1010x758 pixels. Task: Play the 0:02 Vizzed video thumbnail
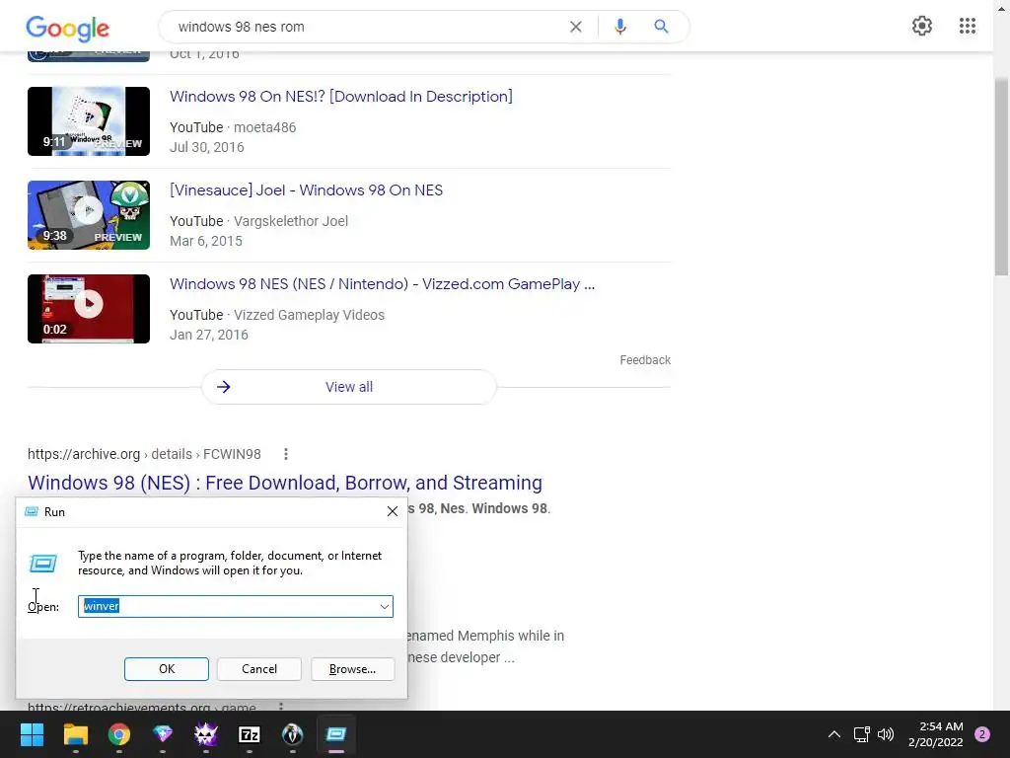tap(88, 309)
